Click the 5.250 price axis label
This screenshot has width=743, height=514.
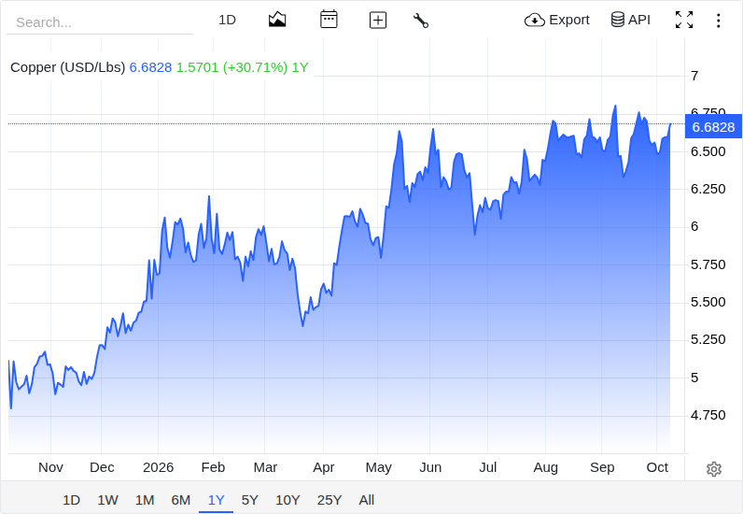[708, 339]
